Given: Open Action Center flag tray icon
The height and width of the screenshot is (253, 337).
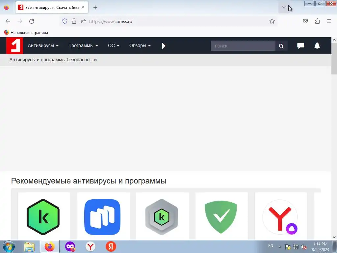Looking at the screenshot, I should (x=288, y=247).
